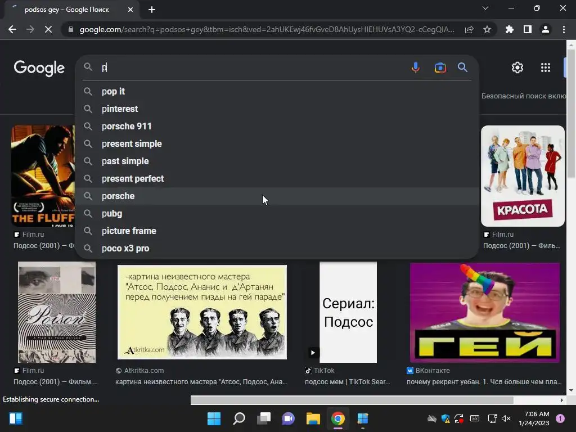Click the horizontal page scrollbar
576x432 pixels.
point(352,400)
